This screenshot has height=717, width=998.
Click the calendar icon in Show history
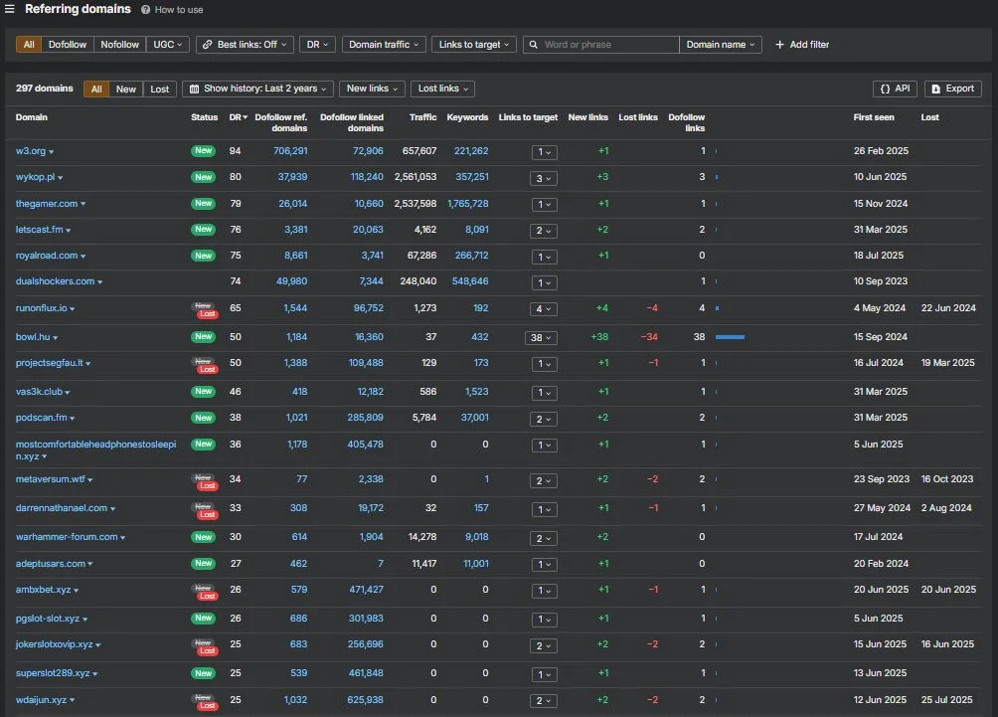(195, 89)
